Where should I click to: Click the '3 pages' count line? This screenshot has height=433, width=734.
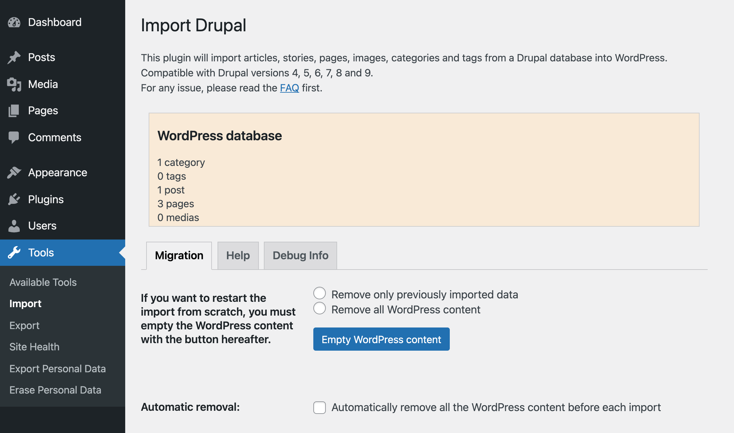[x=176, y=204]
